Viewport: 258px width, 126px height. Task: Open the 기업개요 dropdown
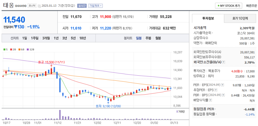(95, 6)
